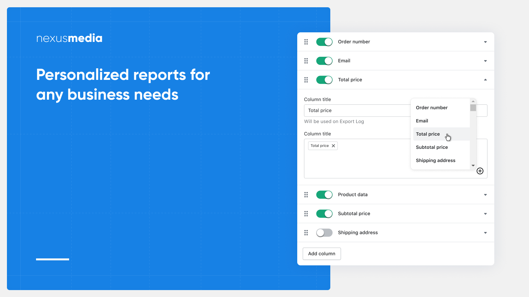Screen dimensions: 529x297
Task: Select Subtotal price in the dropdown list
Action: pyautogui.click(x=441, y=147)
